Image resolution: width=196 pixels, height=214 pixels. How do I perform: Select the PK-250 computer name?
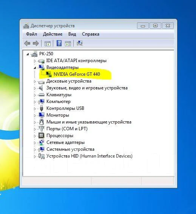tap(46, 54)
